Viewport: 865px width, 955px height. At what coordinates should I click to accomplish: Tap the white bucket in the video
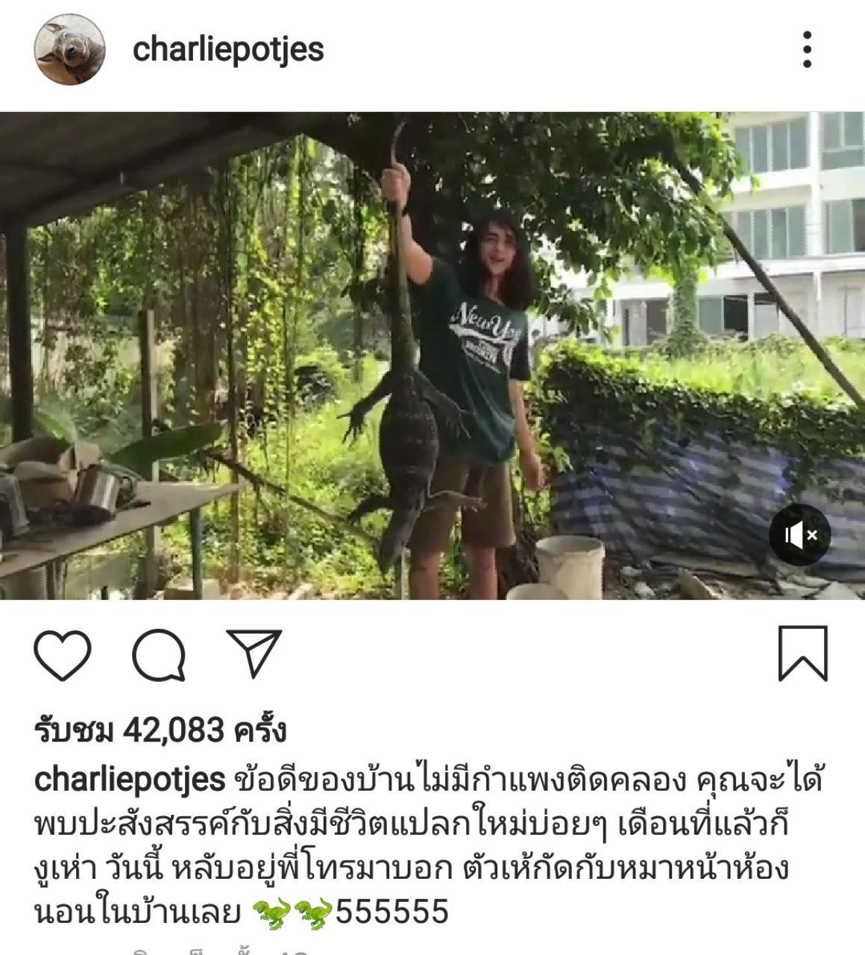569,567
